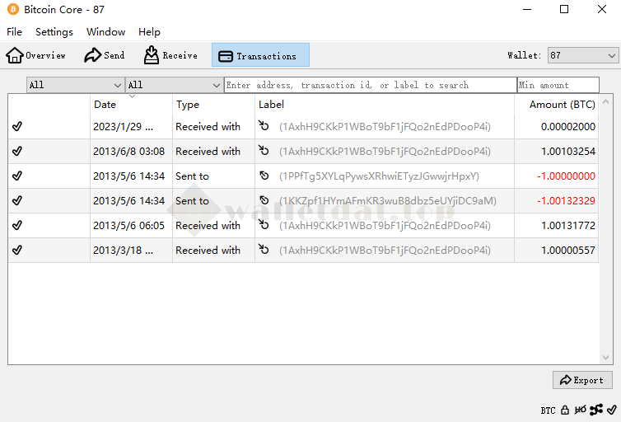Click the HD disabled status icon
Viewport: 621px width, 422px height.
(581, 410)
